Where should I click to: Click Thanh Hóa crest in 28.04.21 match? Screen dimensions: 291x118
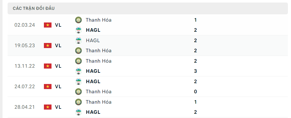point(78,102)
